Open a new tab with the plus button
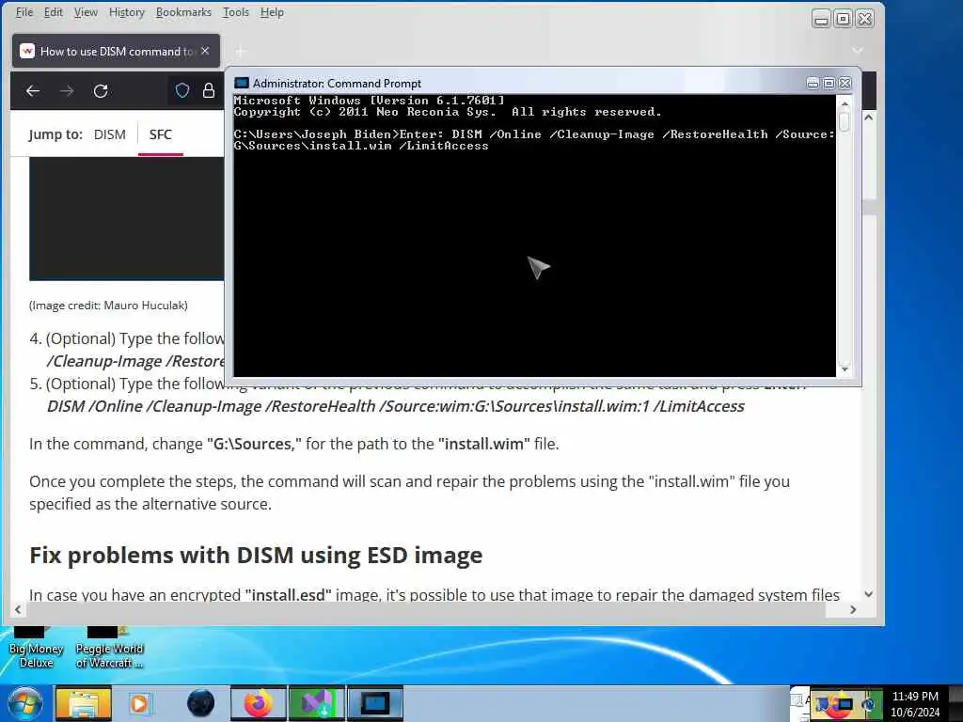The height and width of the screenshot is (722, 963). click(240, 52)
